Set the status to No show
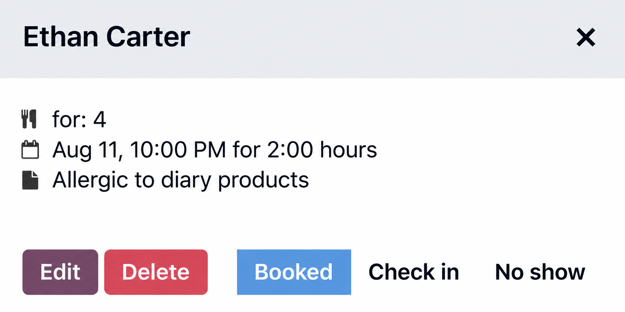625x312 pixels. (540, 272)
